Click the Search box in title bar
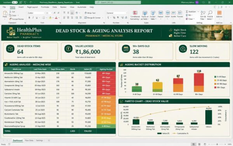The width and height of the screenshot is (233, 146). [118, 2]
